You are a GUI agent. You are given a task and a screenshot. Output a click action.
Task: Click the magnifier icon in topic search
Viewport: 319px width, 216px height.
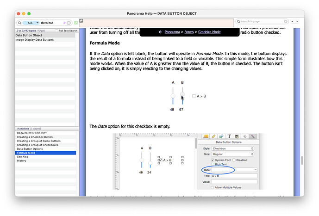click(x=19, y=23)
